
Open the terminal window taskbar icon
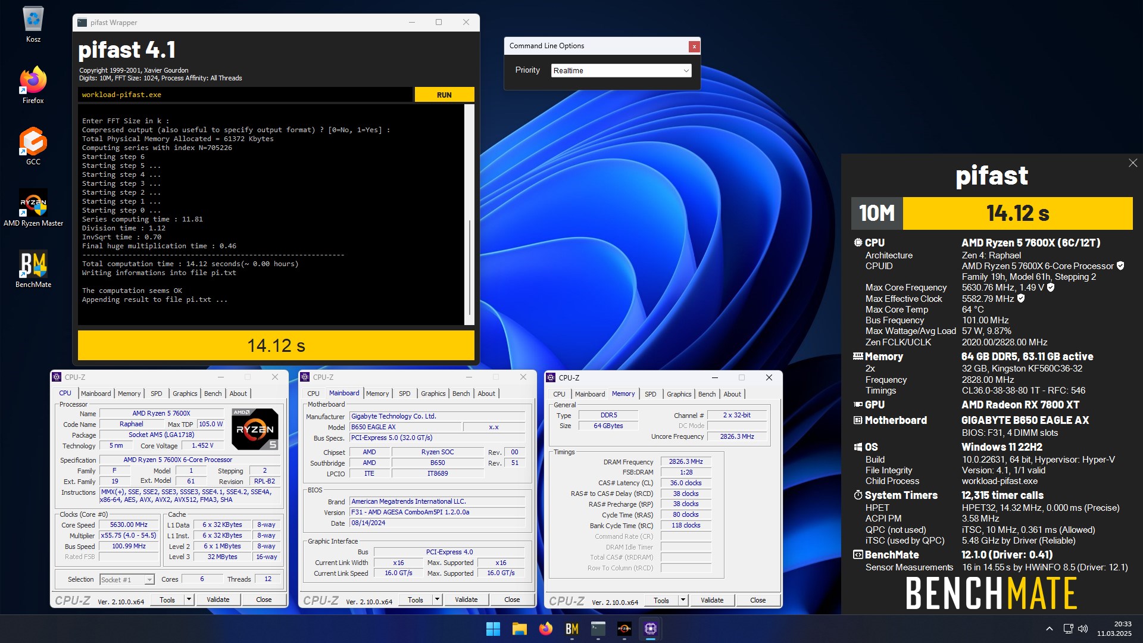click(598, 629)
